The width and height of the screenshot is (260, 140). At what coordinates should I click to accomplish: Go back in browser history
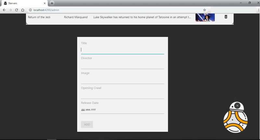4,10
